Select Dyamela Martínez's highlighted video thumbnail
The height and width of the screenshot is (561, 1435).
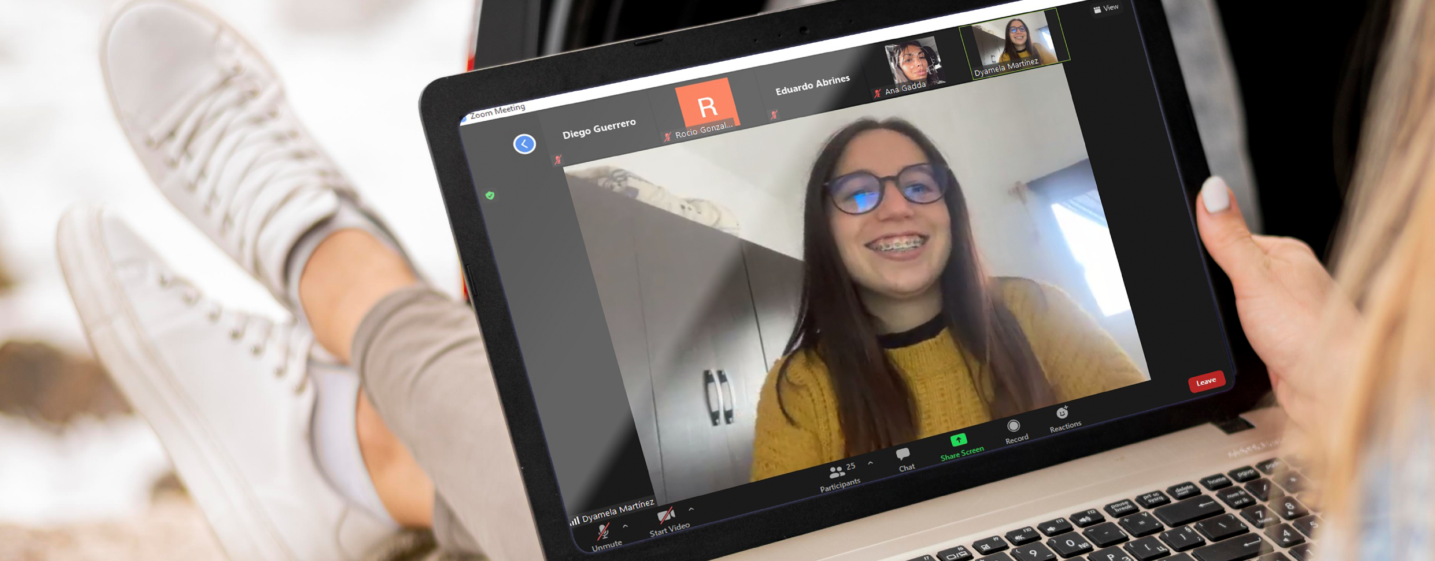[1015, 40]
